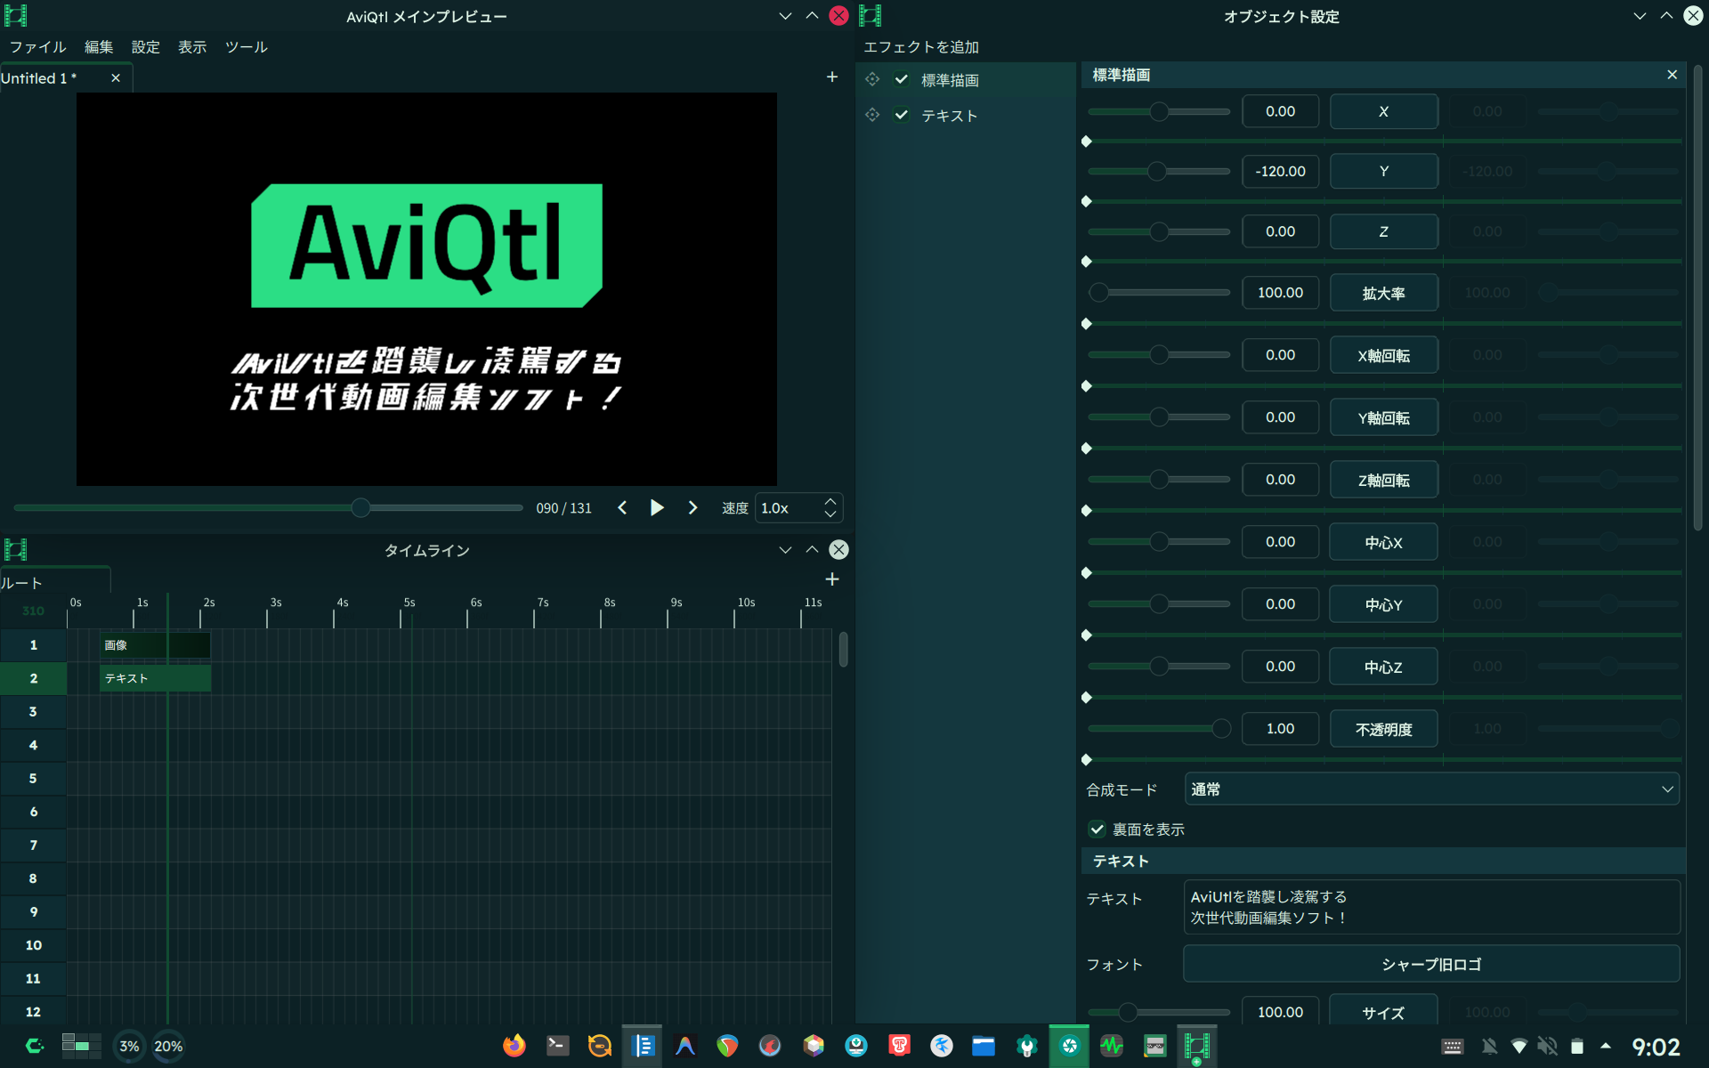Click the Y parameter button
Screen dimensions: 1709x1068
click(1383, 171)
